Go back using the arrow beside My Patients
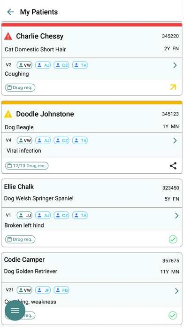The height and width of the screenshot is (327, 184). pyautogui.click(x=10, y=12)
